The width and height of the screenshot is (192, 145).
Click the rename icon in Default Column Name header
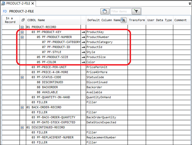pyautogui.click(x=124, y=20)
